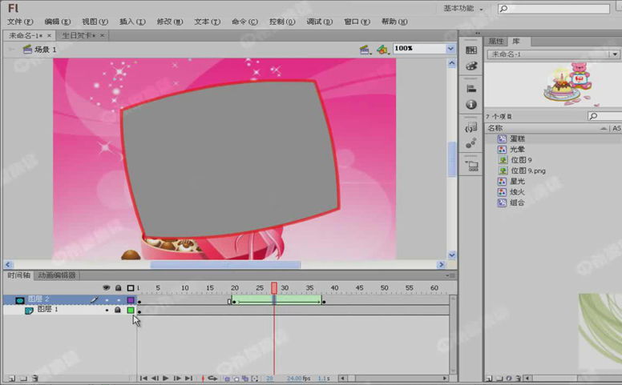Open the Info panel icon
Image resolution: width=622 pixels, height=385 pixels.
tap(471, 105)
